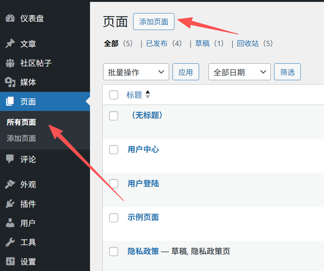This screenshot has width=324, height=271.
Task: Click the Tools wrench icon
Action: point(10,242)
